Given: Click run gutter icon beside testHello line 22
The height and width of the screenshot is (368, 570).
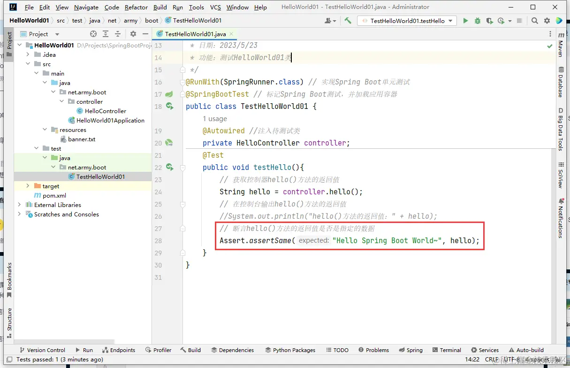Looking at the screenshot, I should (x=169, y=167).
